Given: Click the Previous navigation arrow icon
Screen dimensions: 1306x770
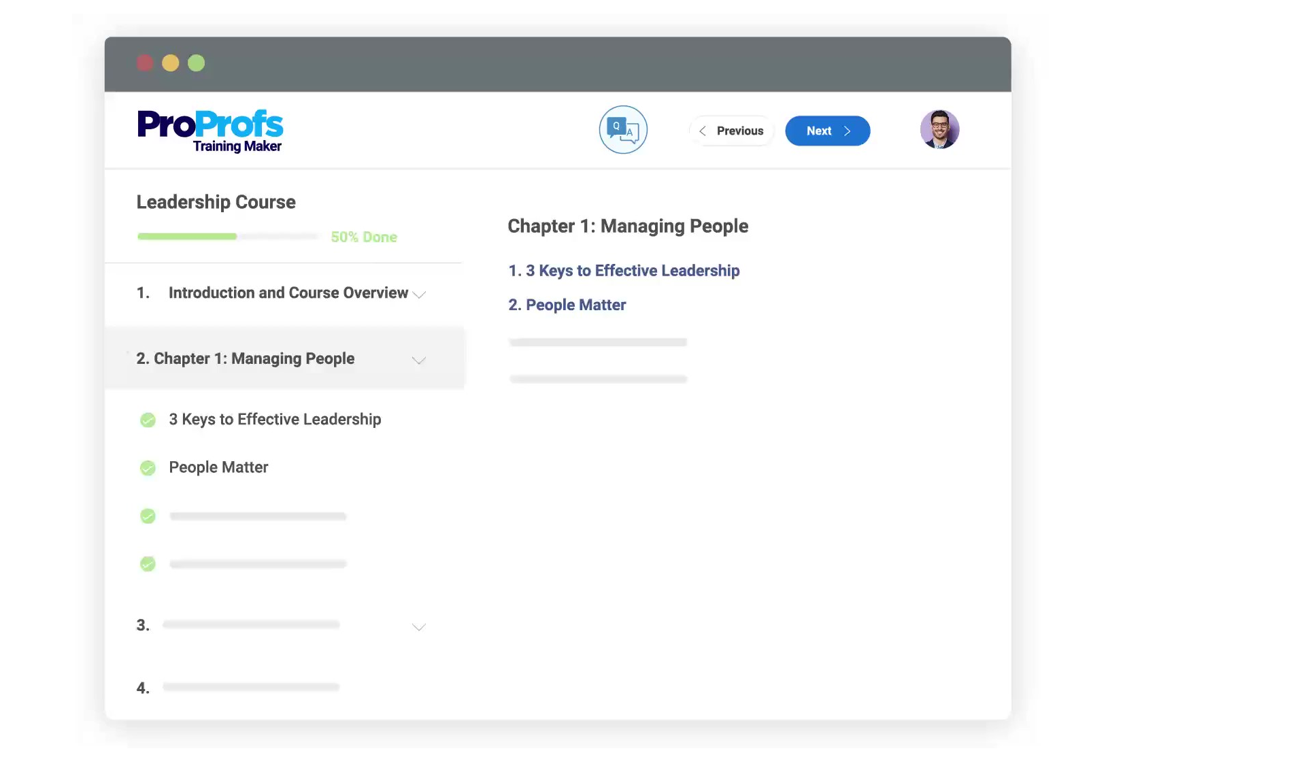Looking at the screenshot, I should pyautogui.click(x=702, y=130).
